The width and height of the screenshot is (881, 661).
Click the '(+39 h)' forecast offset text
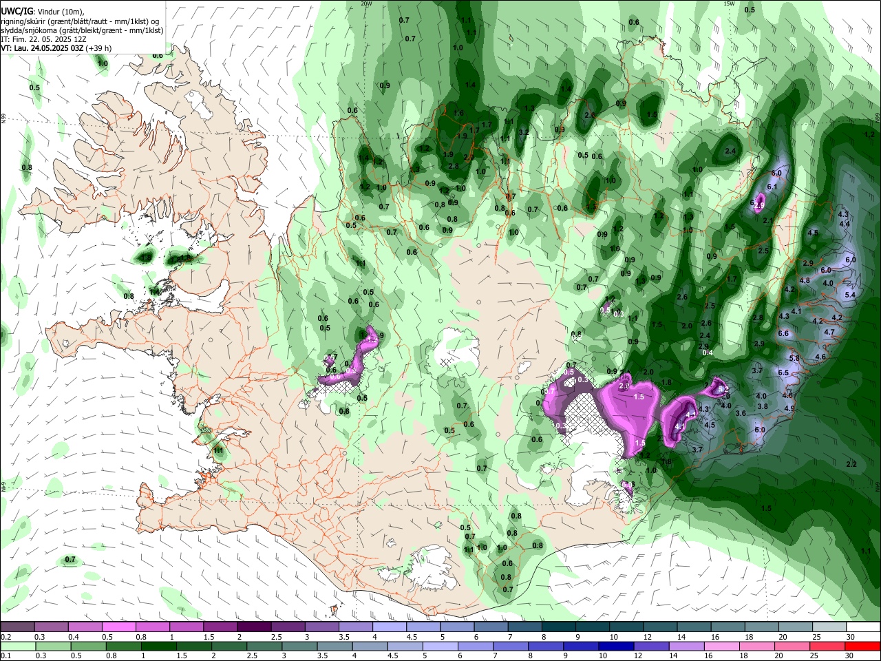coord(100,48)
